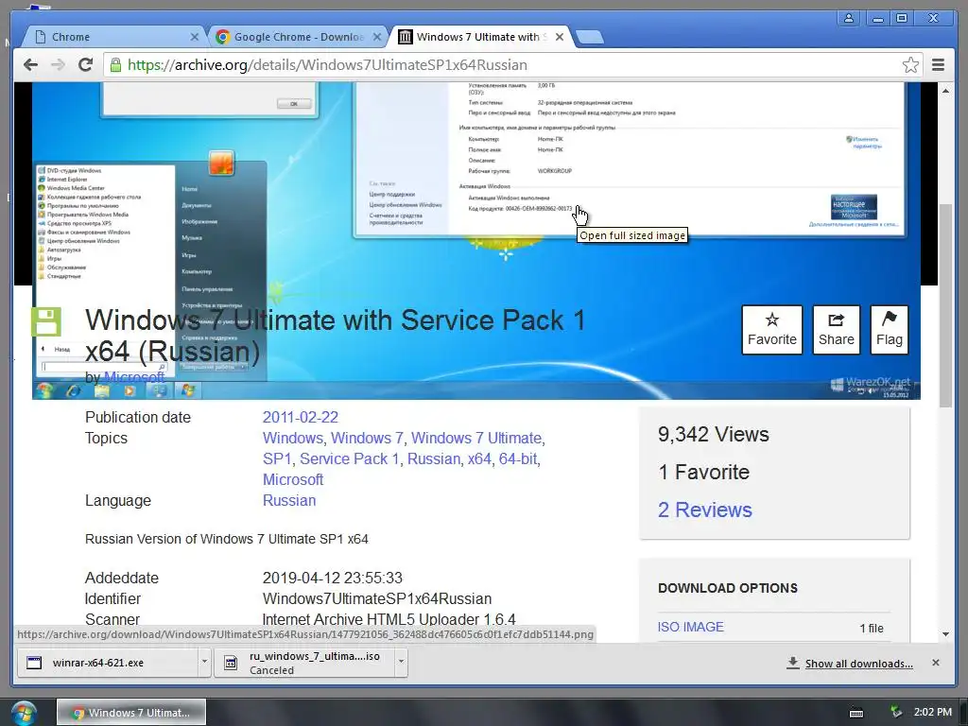The height and width of the screenshot is (726, 968).
Task: Expand winrar download options arrow
Action: (x=204, y=662)
